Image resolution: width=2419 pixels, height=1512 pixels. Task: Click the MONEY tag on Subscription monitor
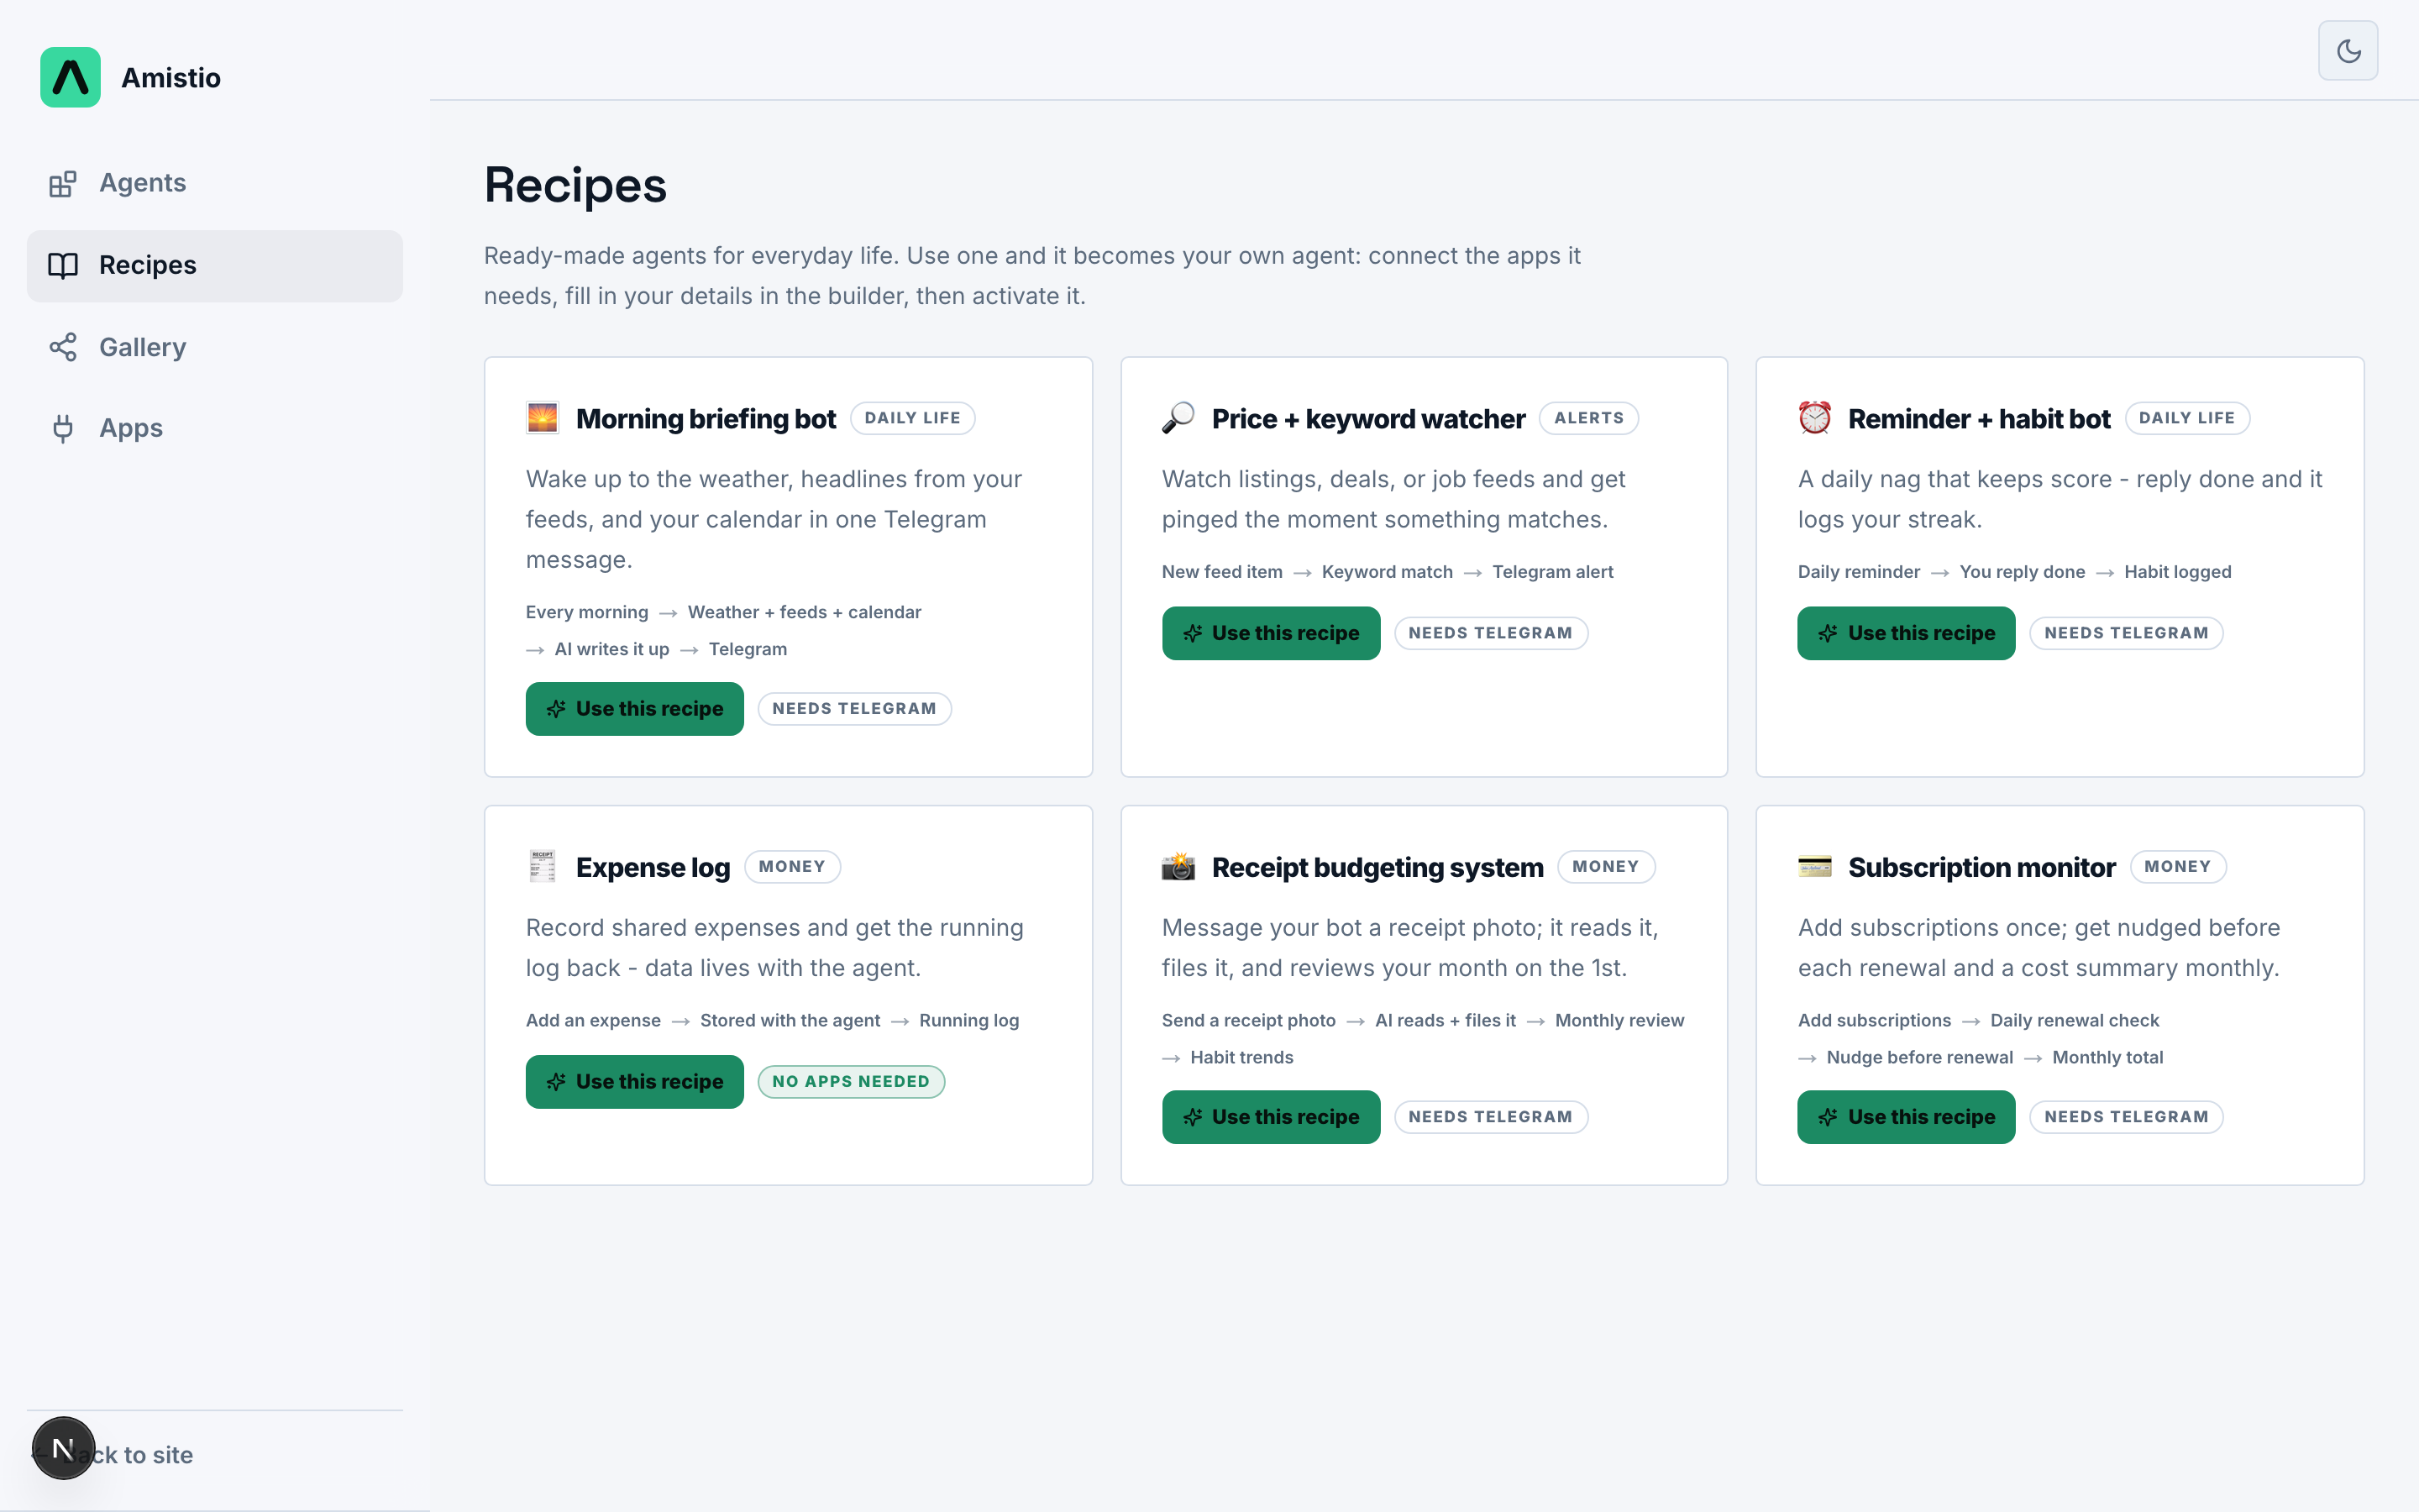point(2177,866)
